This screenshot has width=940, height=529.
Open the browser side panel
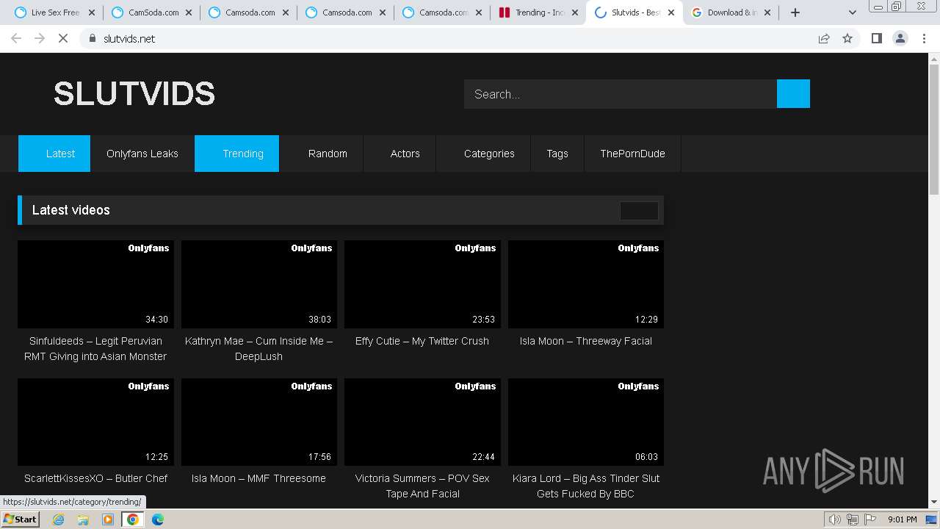click(x=876, y=38)
